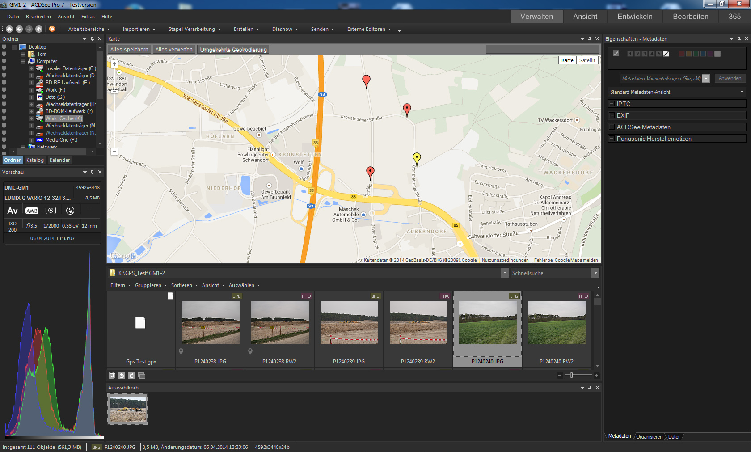This screenshot has height=452, width=751.
Task: Set rating 1 in Metadaten panel
Action: (630, 54)
